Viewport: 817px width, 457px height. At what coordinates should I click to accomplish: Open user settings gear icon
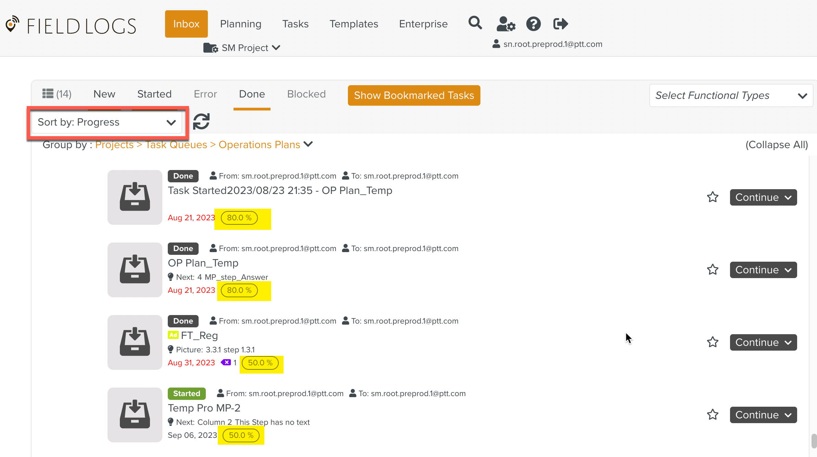pyautogui.click(x=506, y=24)
